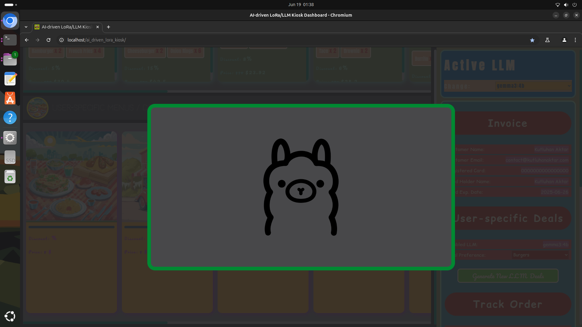Click the 2025-06-26 expiry date value

coord(554,192)
